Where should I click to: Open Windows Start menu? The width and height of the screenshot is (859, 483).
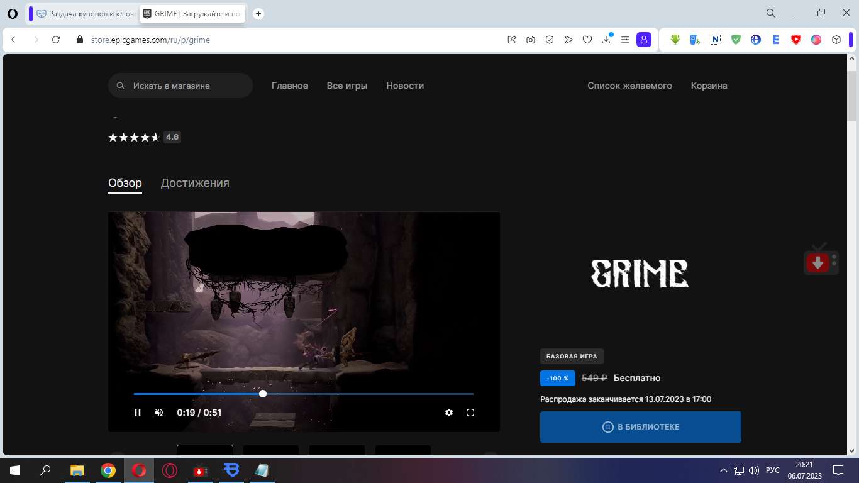pos(15,470)
